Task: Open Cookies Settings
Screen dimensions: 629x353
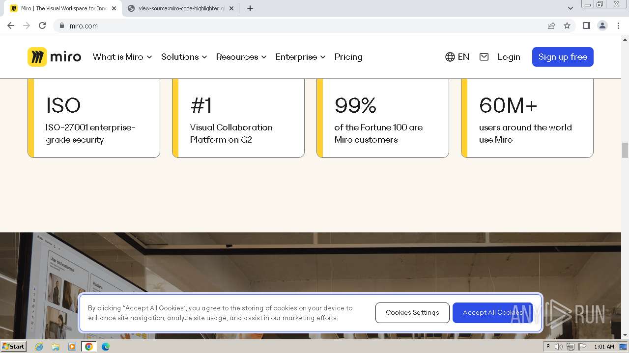Action: 412,313
